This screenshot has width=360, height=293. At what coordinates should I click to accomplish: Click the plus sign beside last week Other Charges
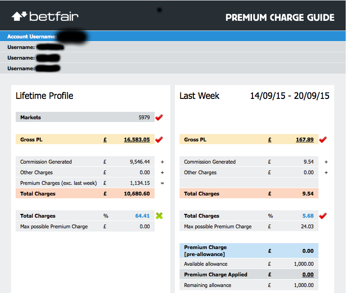click(x=326, y=172)
